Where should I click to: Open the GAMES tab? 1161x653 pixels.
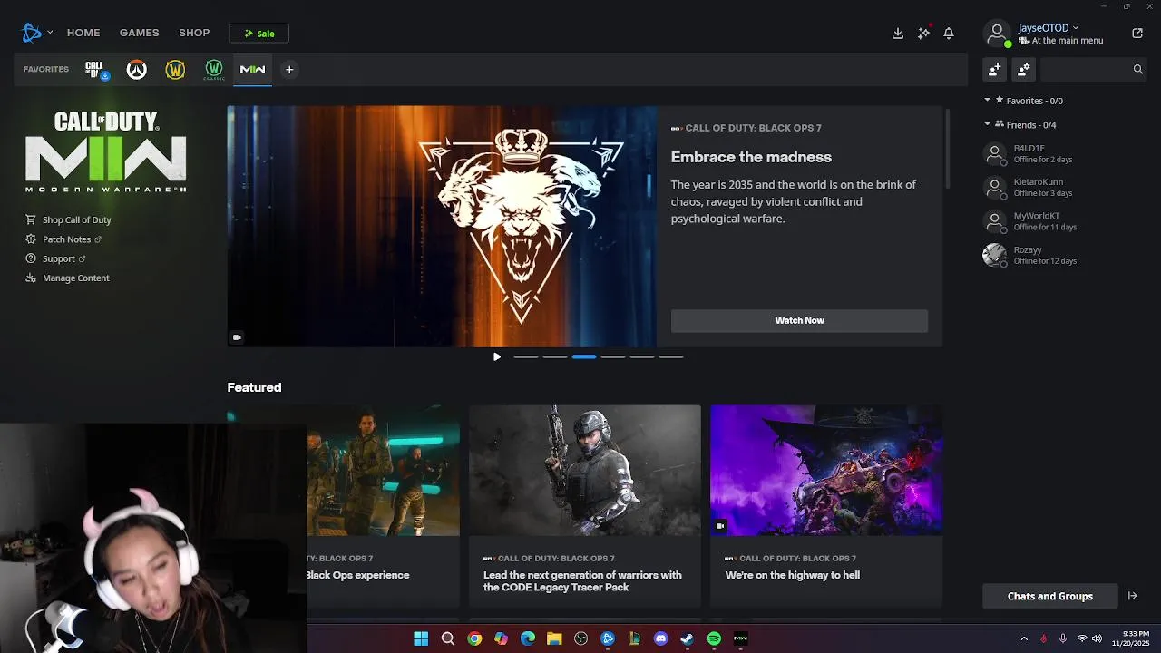click(x=139, y=33)
